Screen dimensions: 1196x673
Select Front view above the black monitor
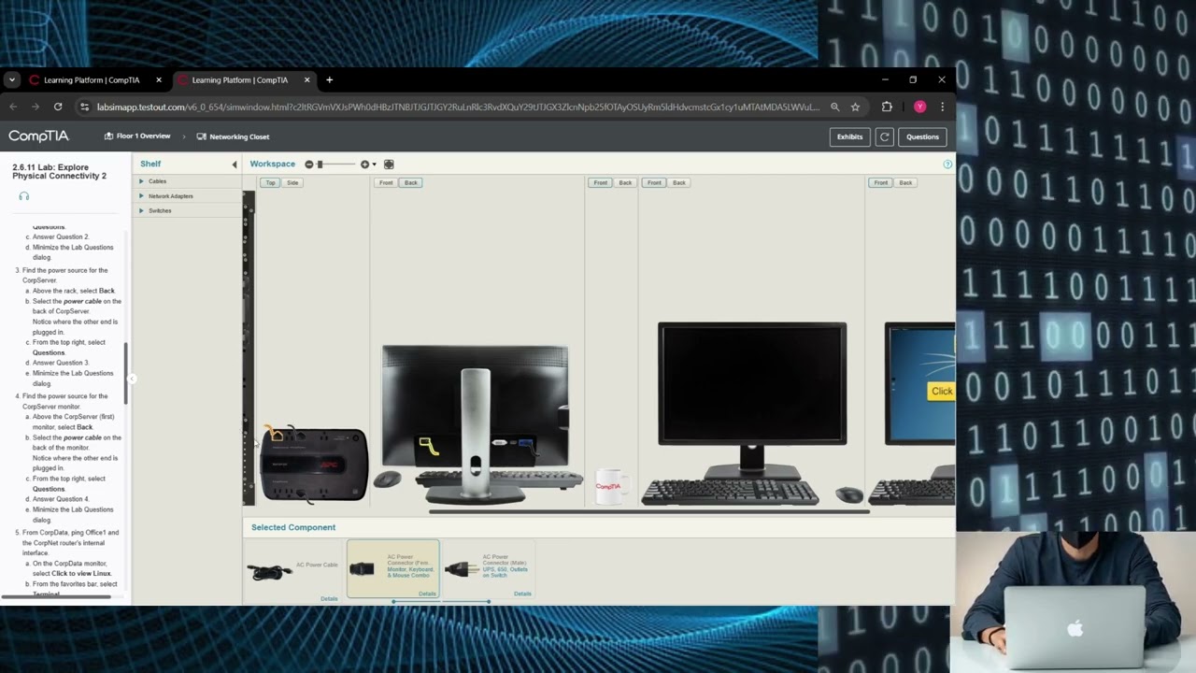pyautogui.click(x=654, y=182)
